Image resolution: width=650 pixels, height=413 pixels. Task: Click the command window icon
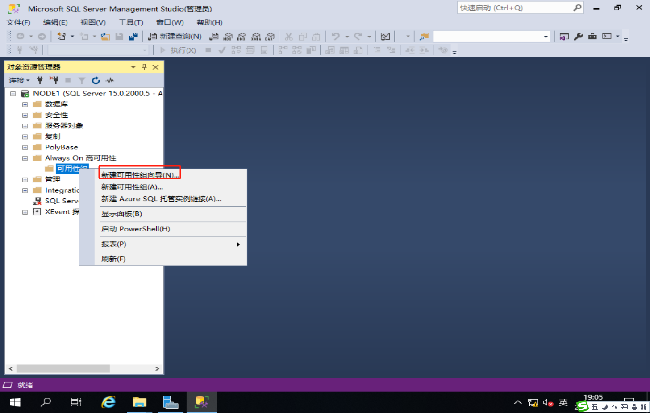click(607, 37)
